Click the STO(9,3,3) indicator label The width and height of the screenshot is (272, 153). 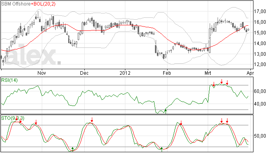pos(13,118)
